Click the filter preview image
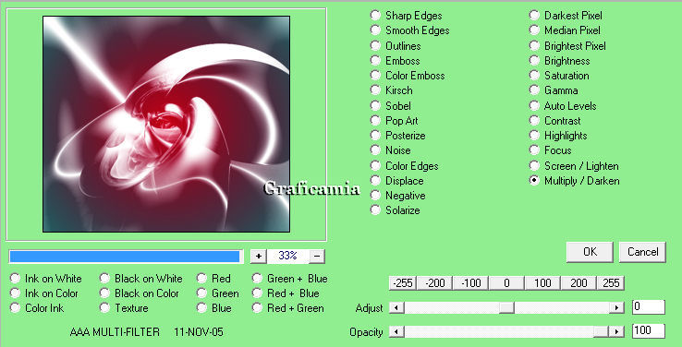Image resolution: width=682 pixels, height=347 pixels. (166, 125)
